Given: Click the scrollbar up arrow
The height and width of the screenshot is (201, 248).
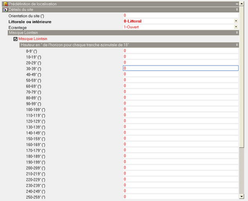Looking at the screenshot, I should tap(242, 2).
